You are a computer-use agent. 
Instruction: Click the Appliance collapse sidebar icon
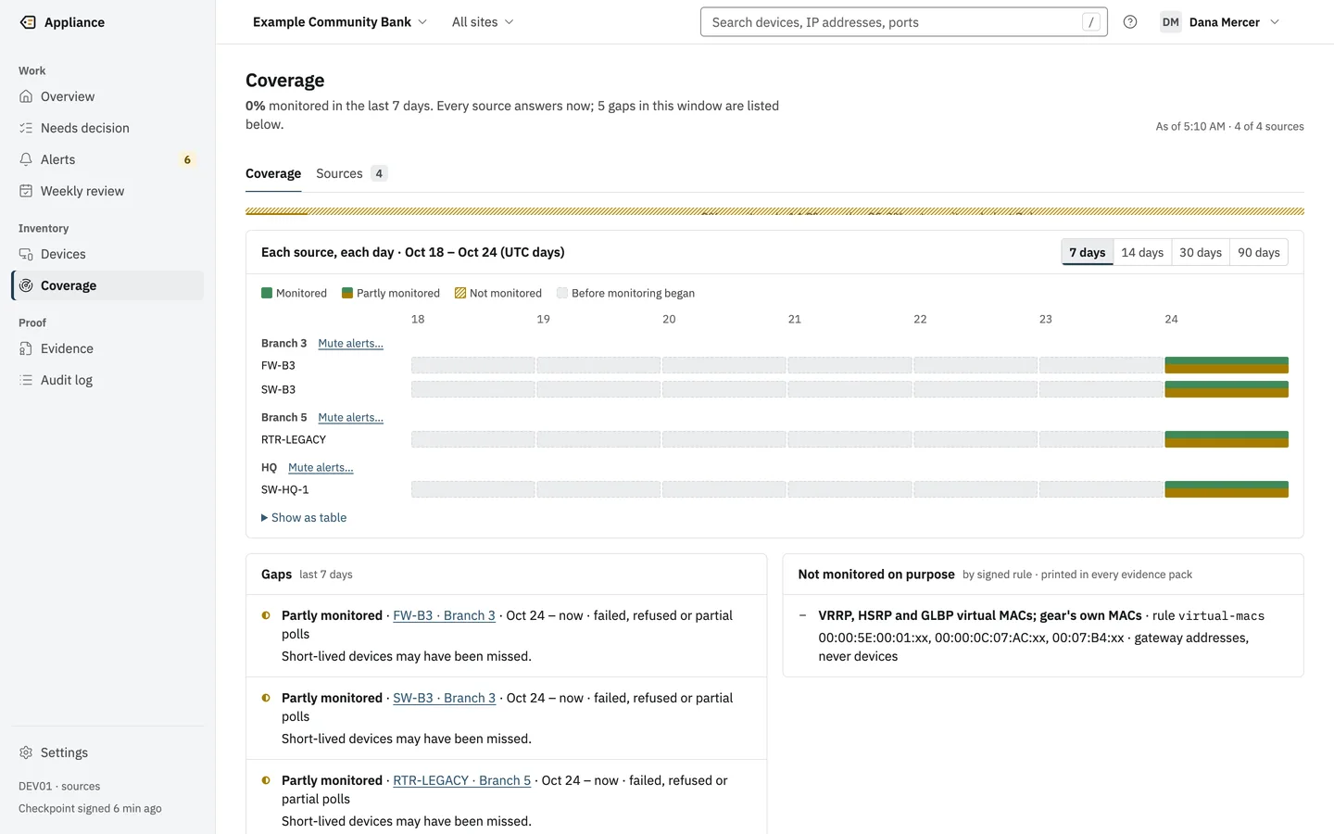[x=28, y=22]
